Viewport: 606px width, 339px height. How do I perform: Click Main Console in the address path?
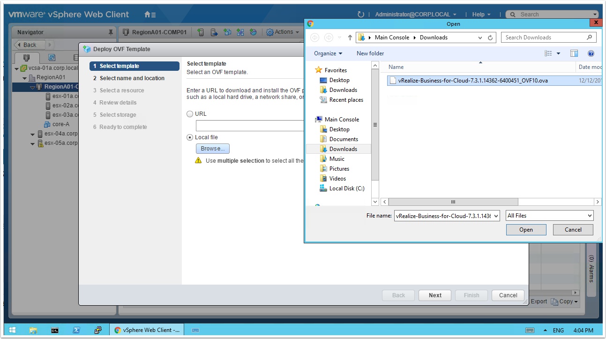point(392,38)
